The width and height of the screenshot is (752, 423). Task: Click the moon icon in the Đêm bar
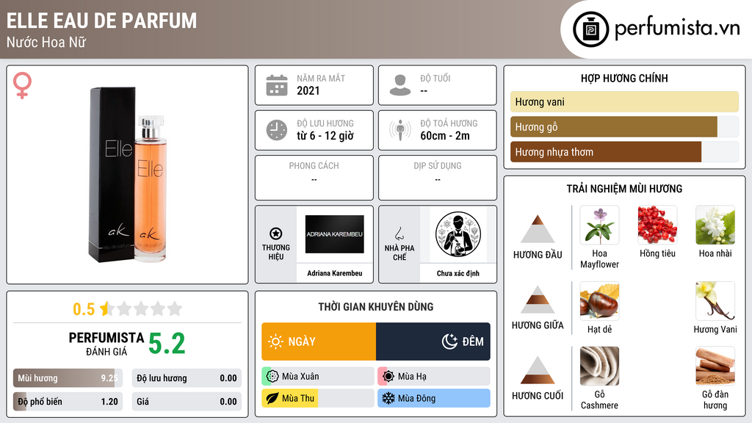(449, 341)
